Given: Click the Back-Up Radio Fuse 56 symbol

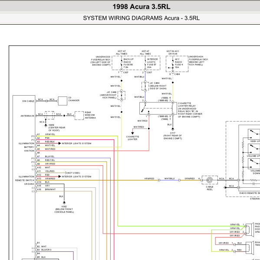Looking at the screenshot, I should (x=122, y=63).
